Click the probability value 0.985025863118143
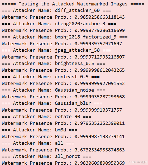 [x=100, y=17]
